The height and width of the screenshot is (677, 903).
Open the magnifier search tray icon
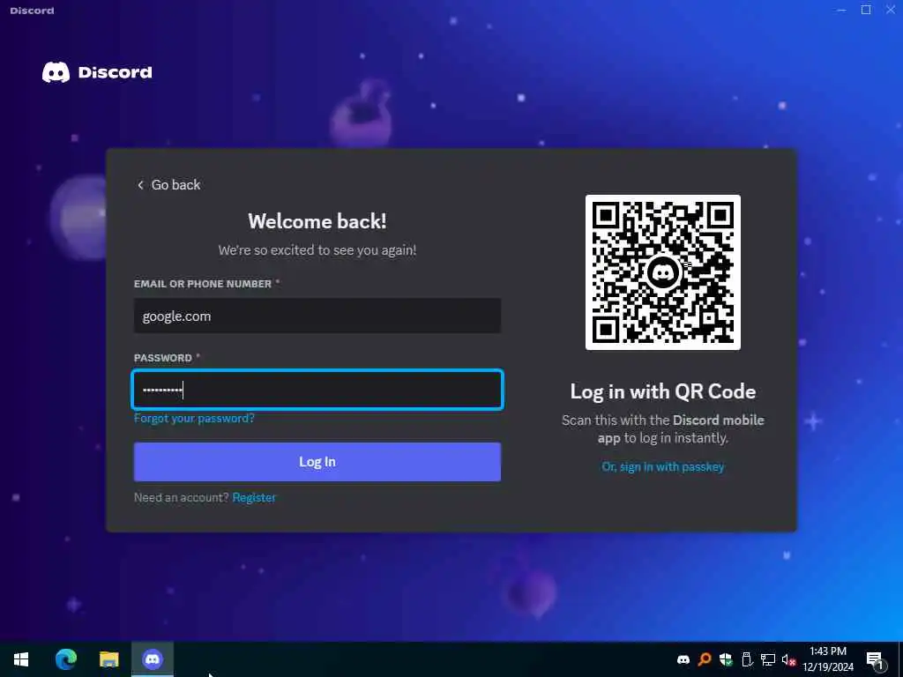click(705, 659)
